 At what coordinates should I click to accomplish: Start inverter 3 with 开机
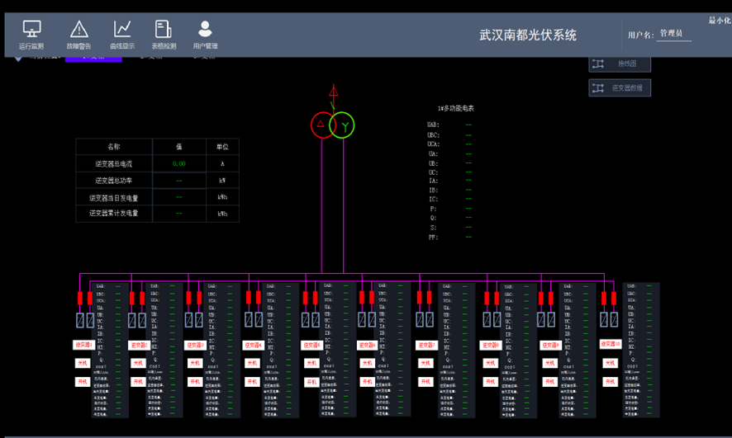point(195,382)
